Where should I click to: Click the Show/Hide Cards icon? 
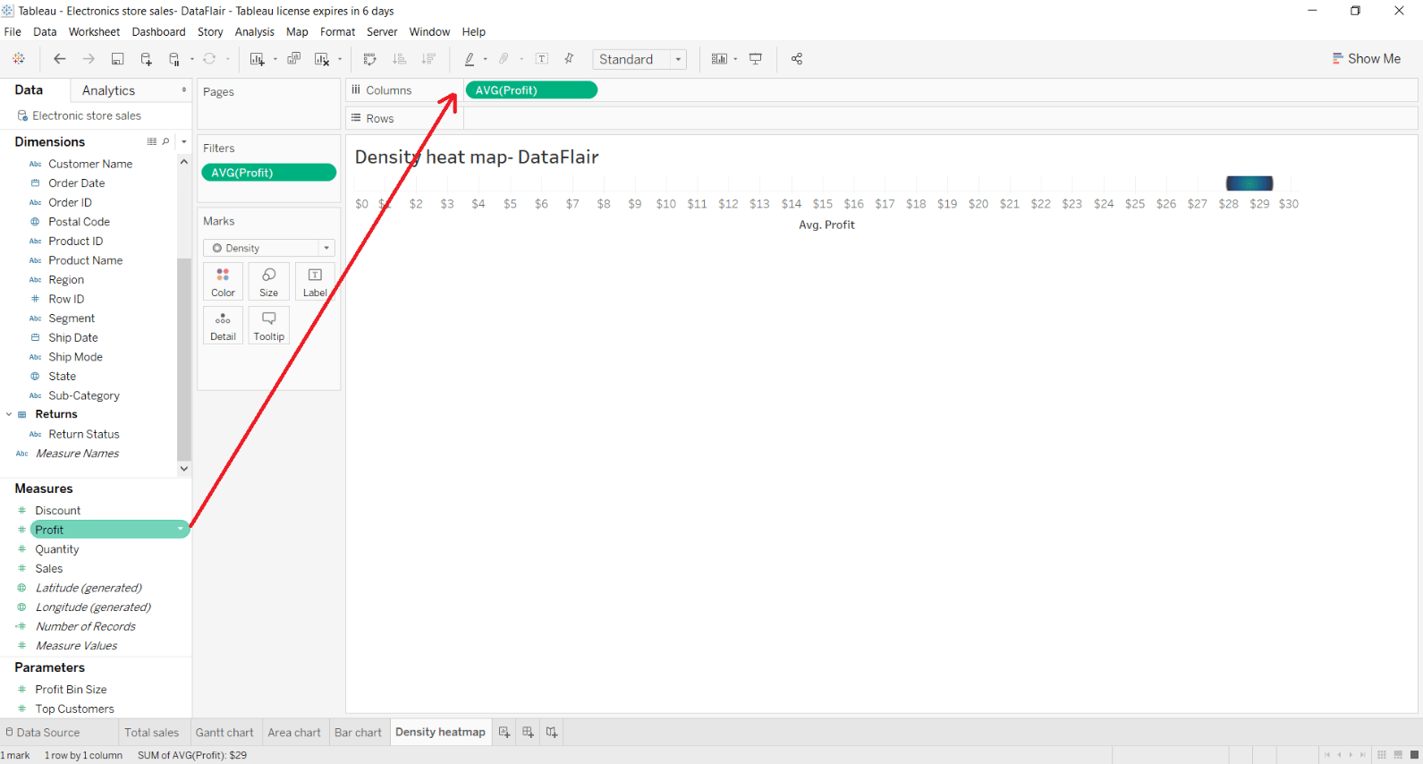(x=719, y=59)
